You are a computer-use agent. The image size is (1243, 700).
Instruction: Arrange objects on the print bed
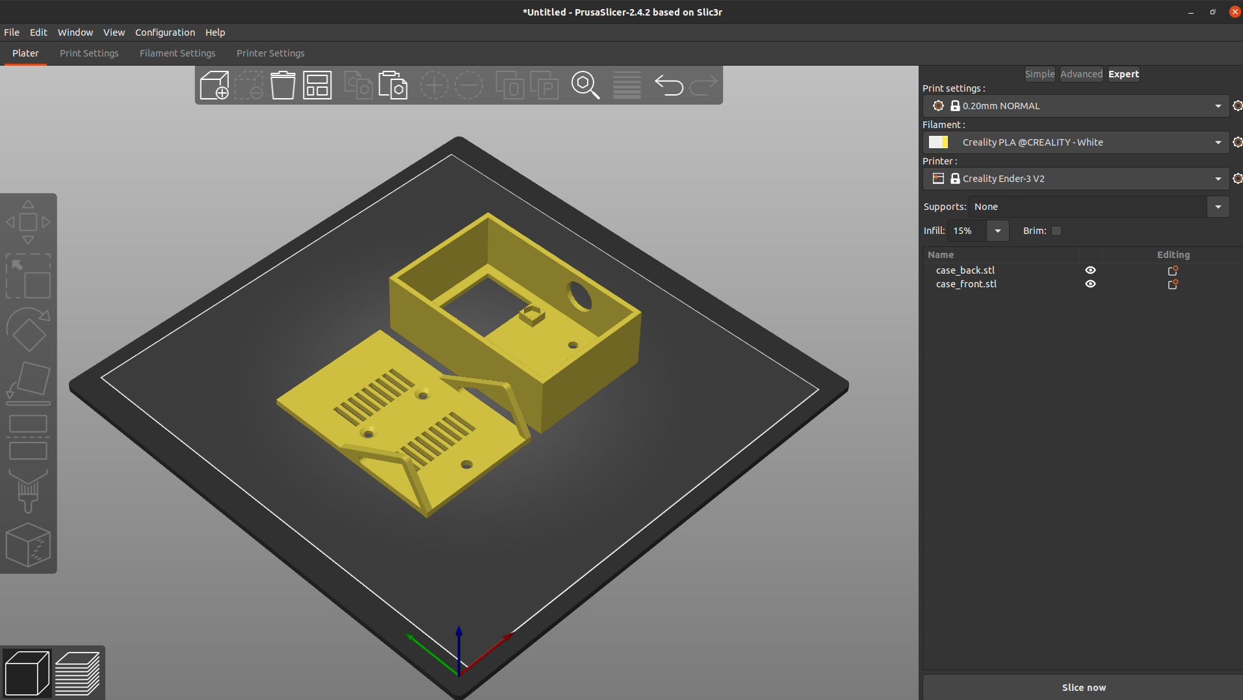pos(317,84)
